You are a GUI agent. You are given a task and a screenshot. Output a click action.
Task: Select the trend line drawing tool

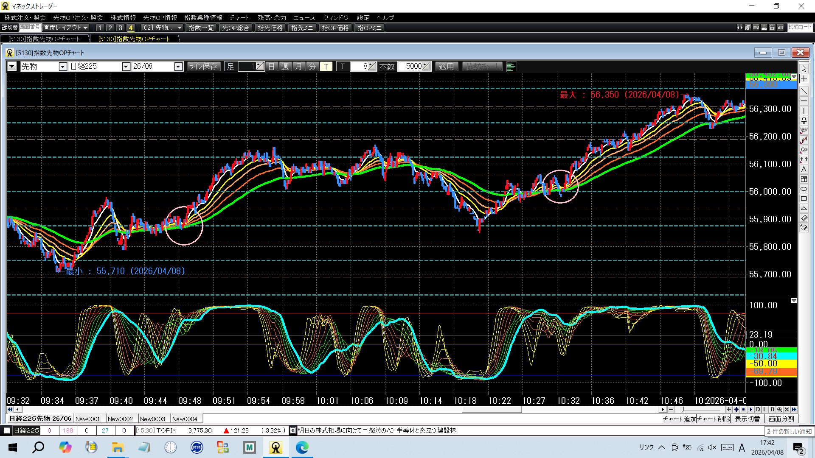coord(804,91)
